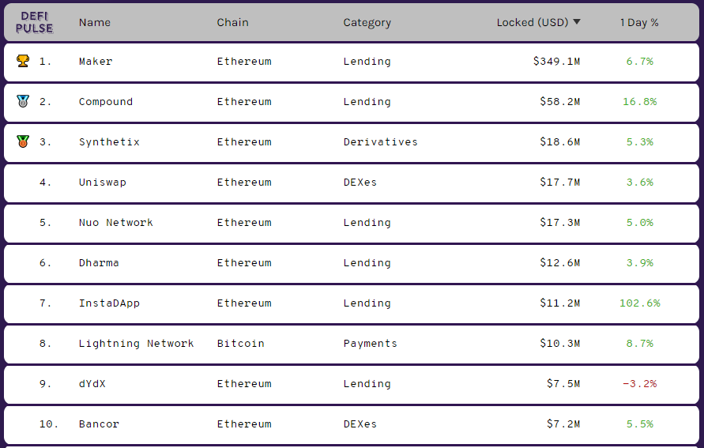Click the silver medal icon beside Compound
Viewport: 704px width, 448px height.
pos(23,101)
